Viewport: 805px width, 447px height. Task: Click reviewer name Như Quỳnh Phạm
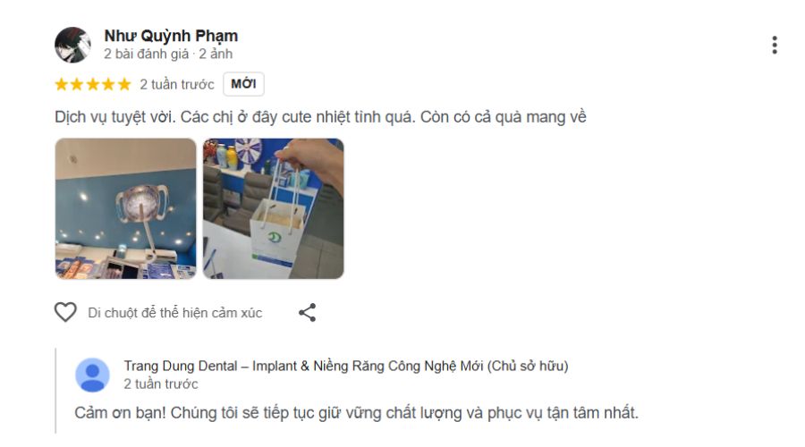pos(171,36)
